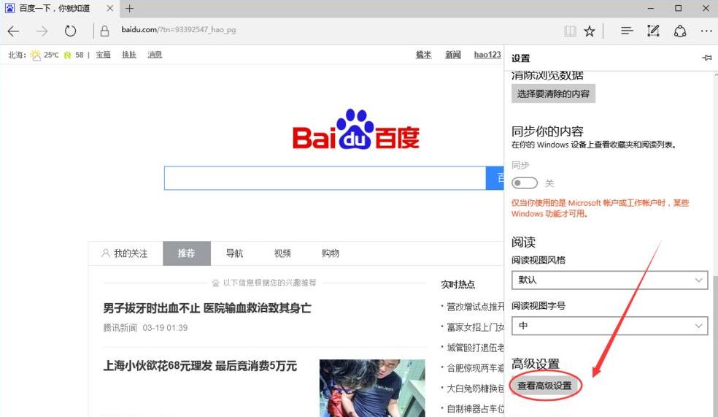Click the air quality value 58
This screenshot has height=417, width=718.
tap(80, 55)
